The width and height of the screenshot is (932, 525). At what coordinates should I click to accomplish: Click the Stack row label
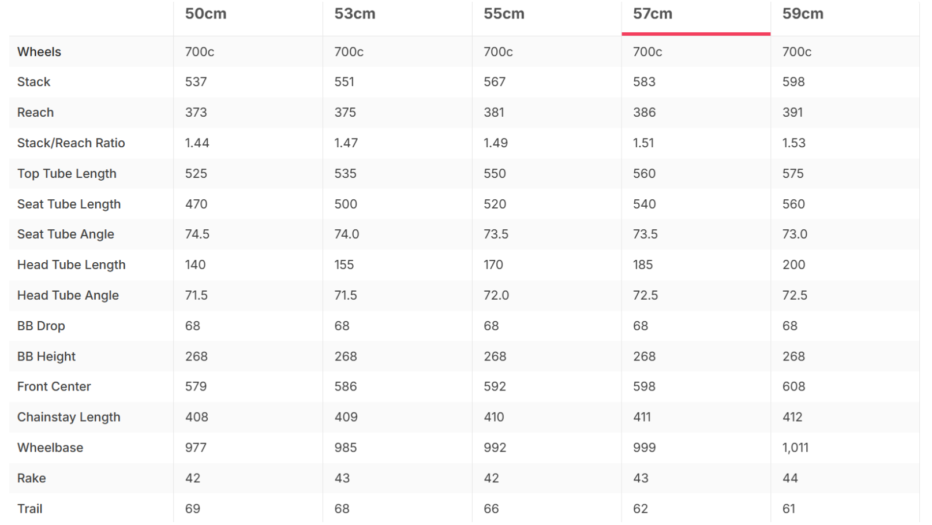pos(34,82)
